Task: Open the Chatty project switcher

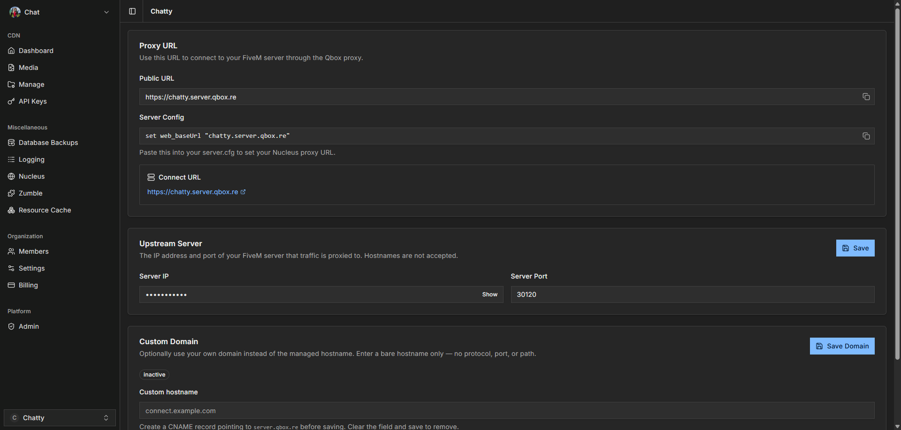Action: [x=60, y=417]
